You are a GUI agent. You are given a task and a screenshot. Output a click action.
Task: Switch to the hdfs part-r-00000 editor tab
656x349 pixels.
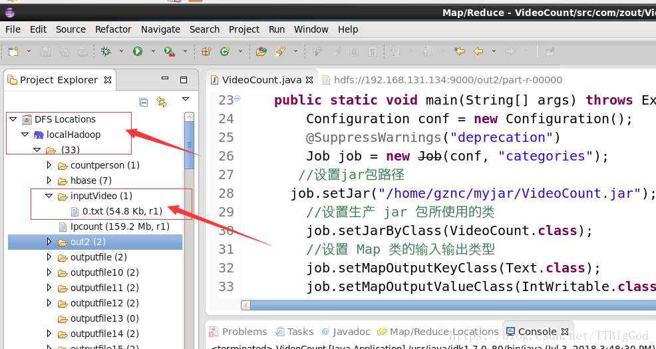coord(442,80)
